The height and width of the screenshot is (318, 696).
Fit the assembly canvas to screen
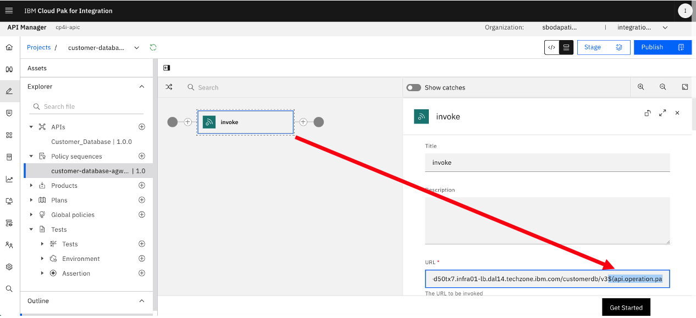[685, 87]
